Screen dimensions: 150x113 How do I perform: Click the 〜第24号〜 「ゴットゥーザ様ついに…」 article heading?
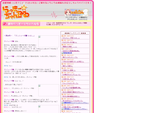pos(19,36)
